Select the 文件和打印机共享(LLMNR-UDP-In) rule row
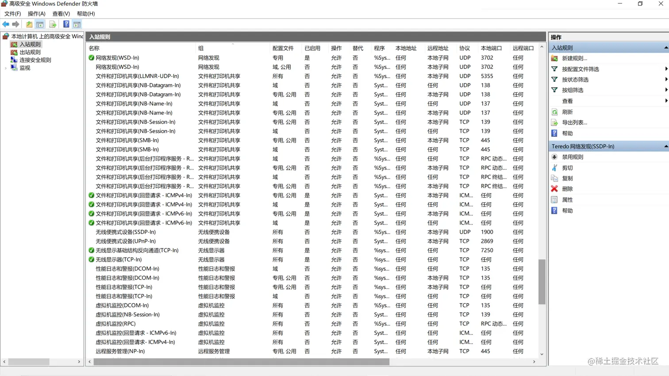The height and width of the screenshot is (376, 669). tap(312, 76)
